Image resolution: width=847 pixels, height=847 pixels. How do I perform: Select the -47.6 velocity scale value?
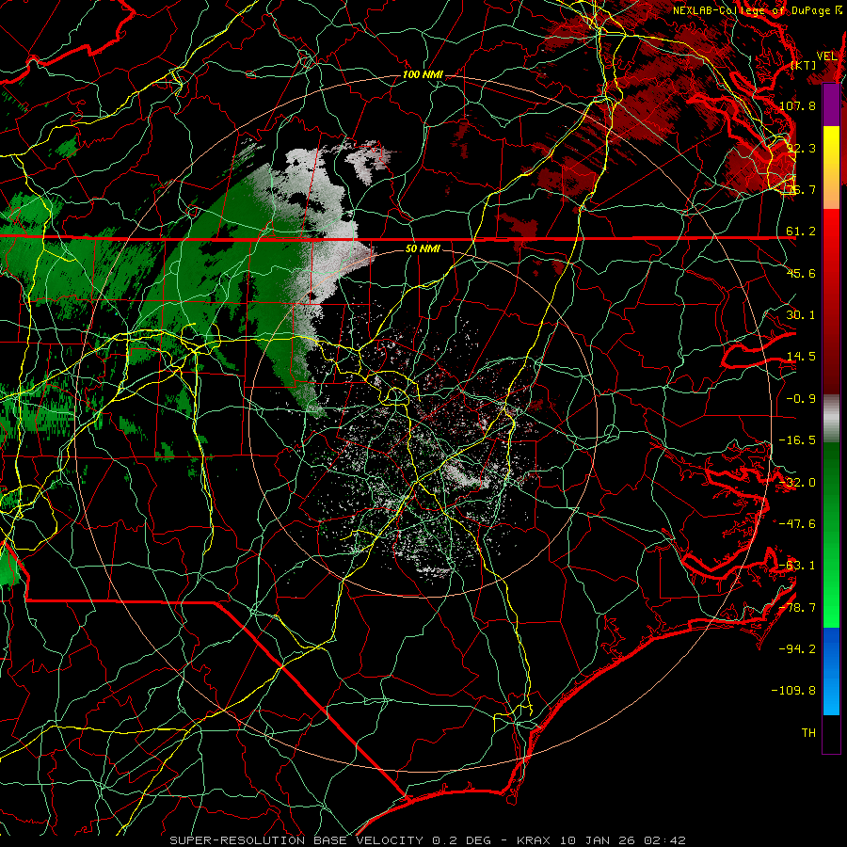(x=797, y=524)
